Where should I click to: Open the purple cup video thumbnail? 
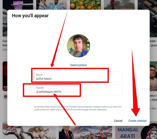click(18, 5)
